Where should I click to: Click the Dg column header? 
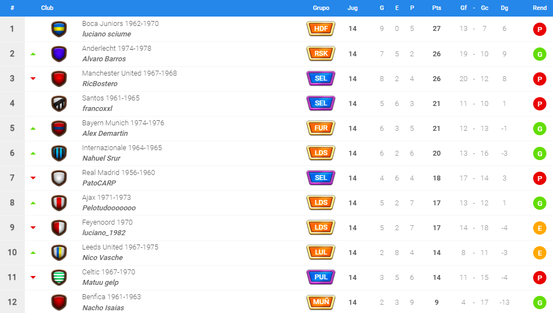504,8
